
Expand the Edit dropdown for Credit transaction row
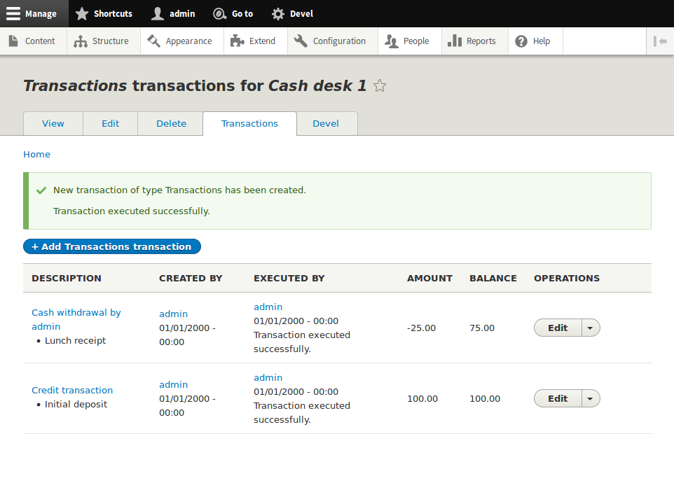click(589, 398)
